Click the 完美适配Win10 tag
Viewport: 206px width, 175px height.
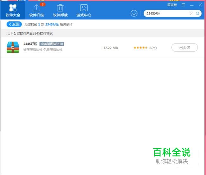52,44
